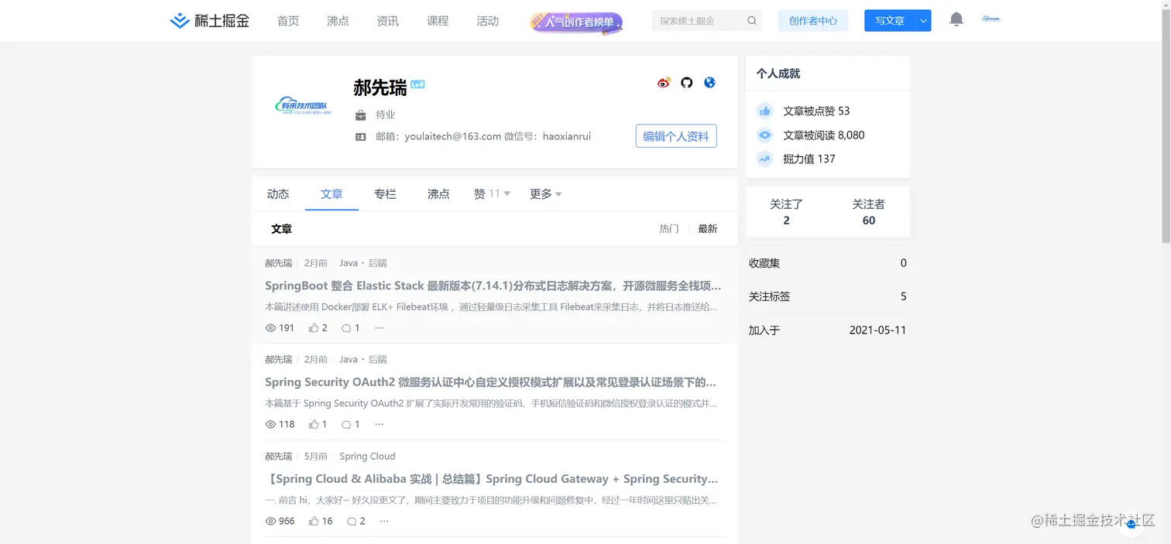Open the user avatar in the header
The height and width of the screenshot is (544, 1171).
(991, 19)
